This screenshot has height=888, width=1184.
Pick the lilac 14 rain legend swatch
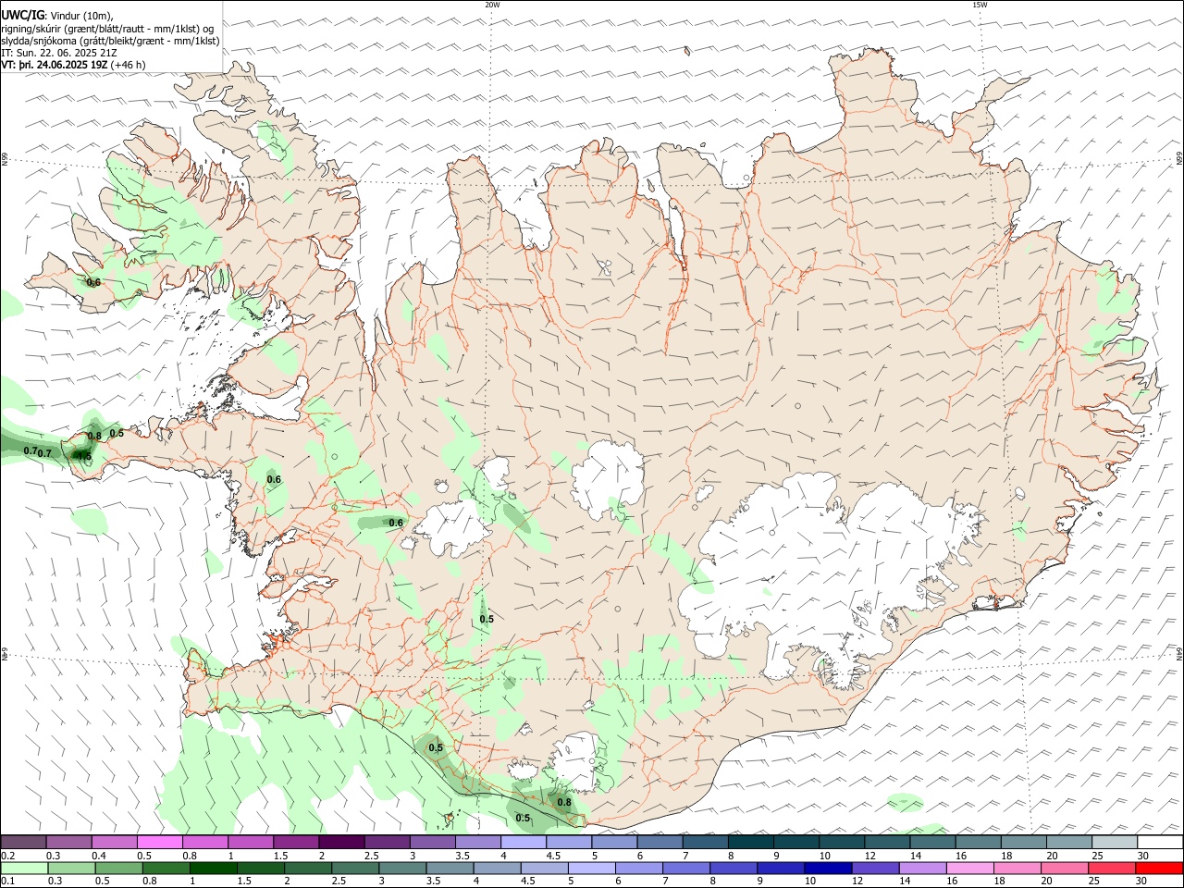[x=922, y=868]
